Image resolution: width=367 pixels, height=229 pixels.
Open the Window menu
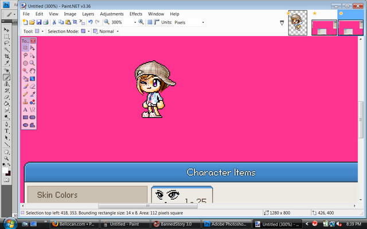coord(156,14)
